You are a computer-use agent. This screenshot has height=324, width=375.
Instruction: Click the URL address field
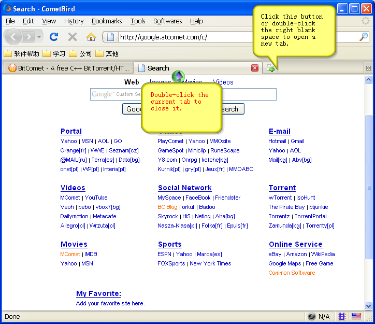185,37
